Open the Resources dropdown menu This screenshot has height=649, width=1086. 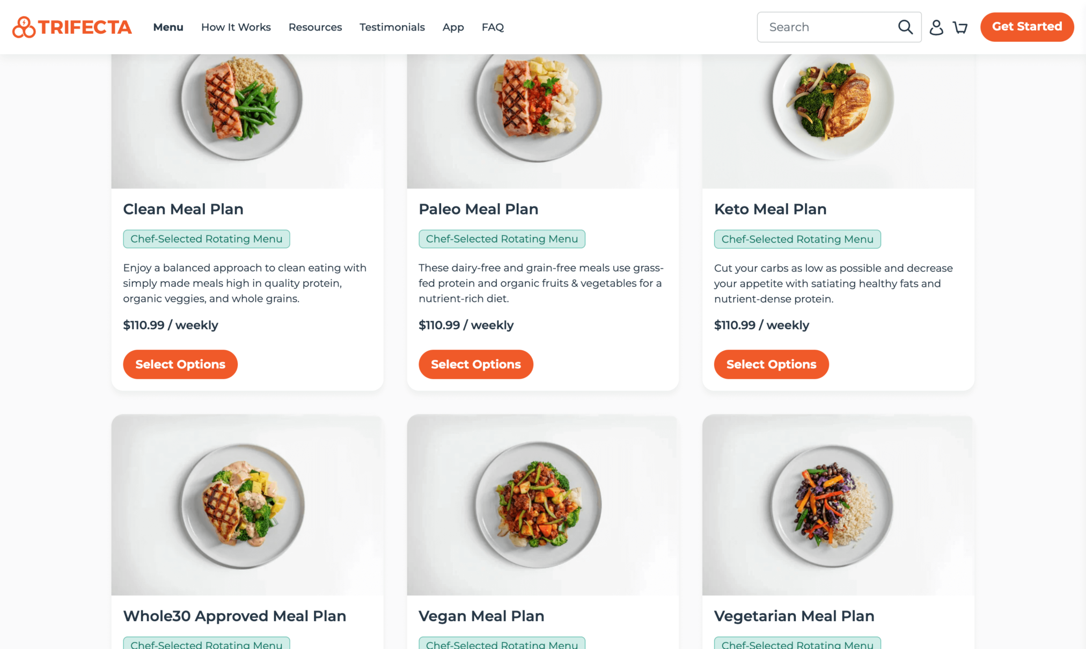pos(314,27)
